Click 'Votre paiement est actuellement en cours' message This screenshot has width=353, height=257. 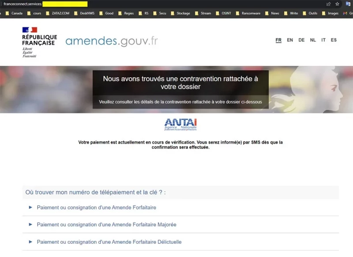180,144
